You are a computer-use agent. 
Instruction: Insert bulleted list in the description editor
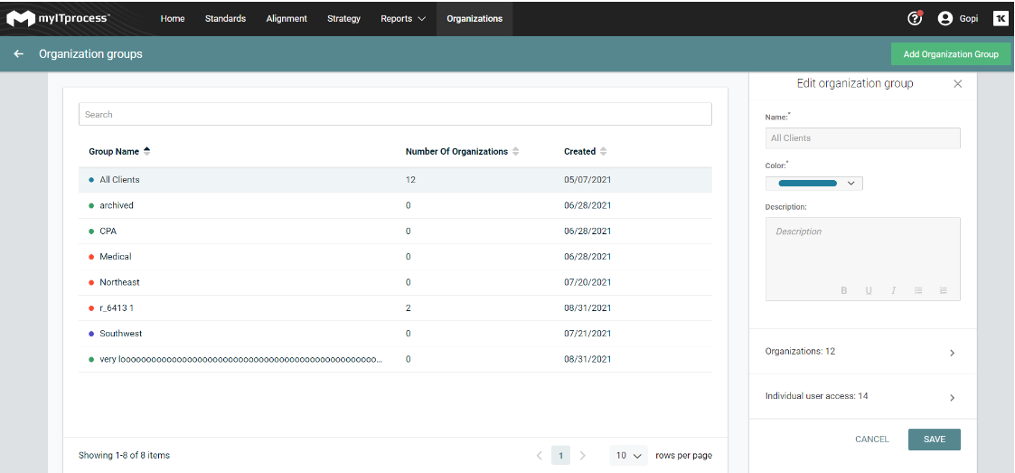tap(918, 290)
